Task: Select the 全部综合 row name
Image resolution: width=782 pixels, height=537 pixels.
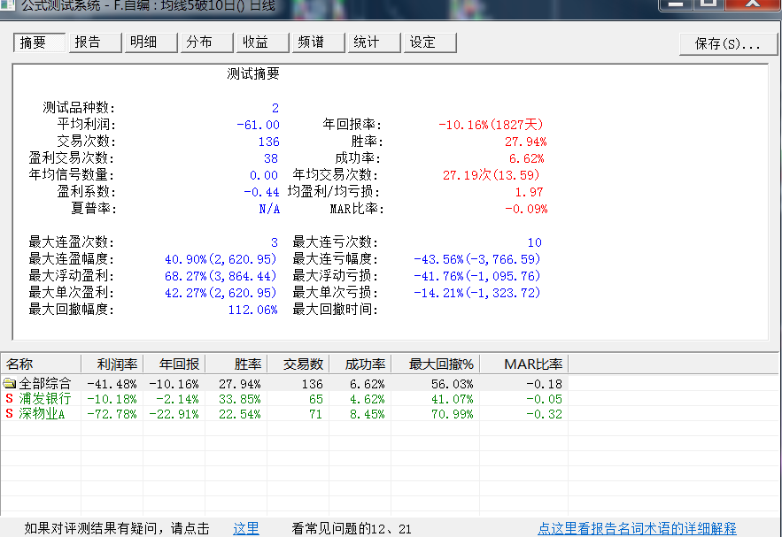Action: click(45, 384)
